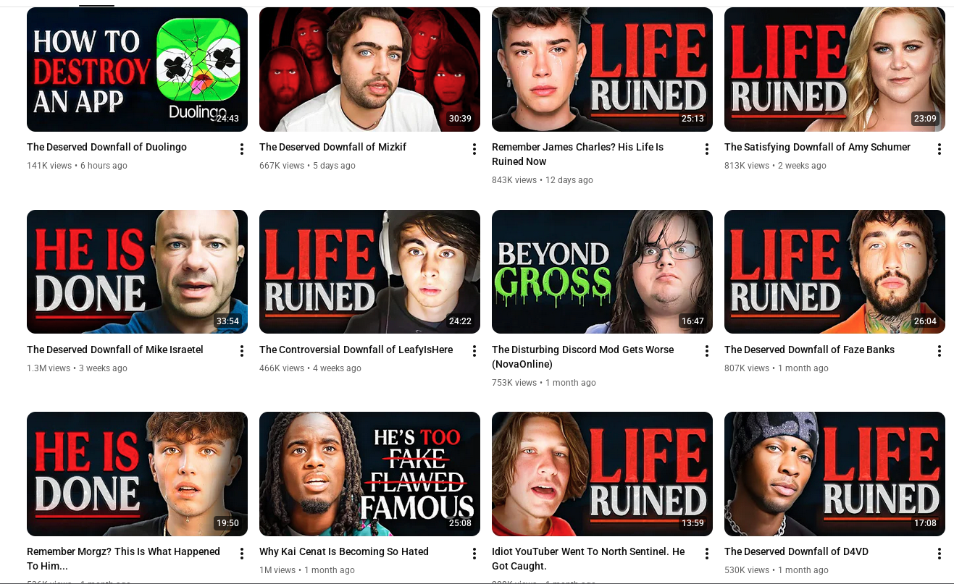The height and width of the screenshot is (584, 954).
Task: Open 'The Deserved Downfall of Faze Banks' title
Action: [809, 350]
